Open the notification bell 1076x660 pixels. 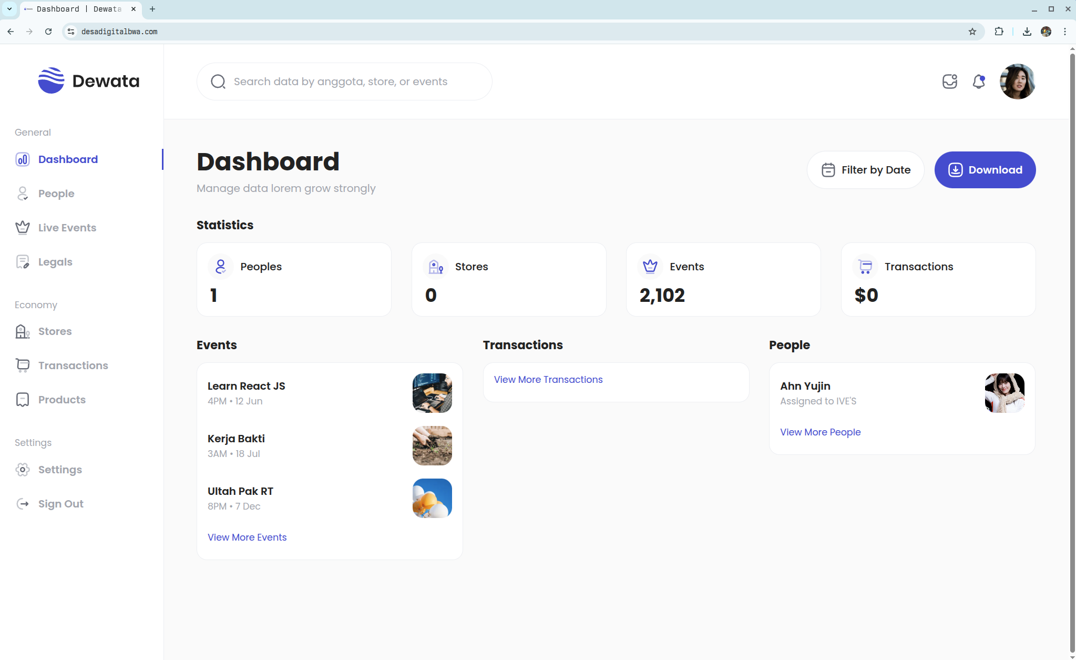(x=978, y=82)
